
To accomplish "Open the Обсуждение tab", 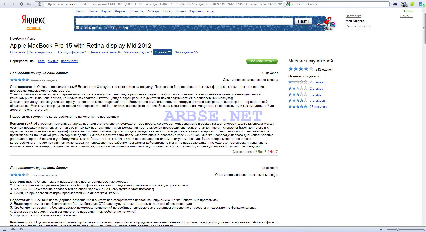I will pos(183,52).
